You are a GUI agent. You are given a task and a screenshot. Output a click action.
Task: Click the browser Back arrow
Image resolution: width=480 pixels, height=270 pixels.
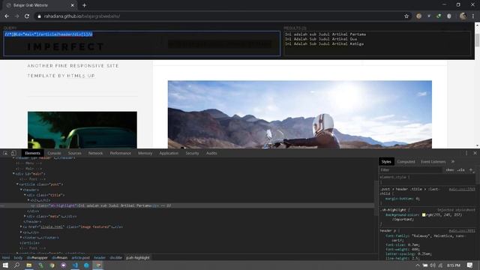[x=7, y=16]
